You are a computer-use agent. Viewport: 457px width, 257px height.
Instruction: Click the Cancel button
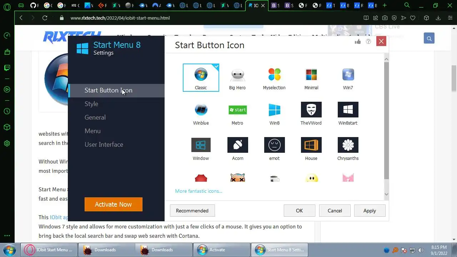(335, 211)
